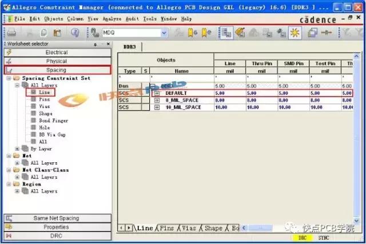Click the 8_MIL_SPACE Thru Pin value 8.00

261,101
